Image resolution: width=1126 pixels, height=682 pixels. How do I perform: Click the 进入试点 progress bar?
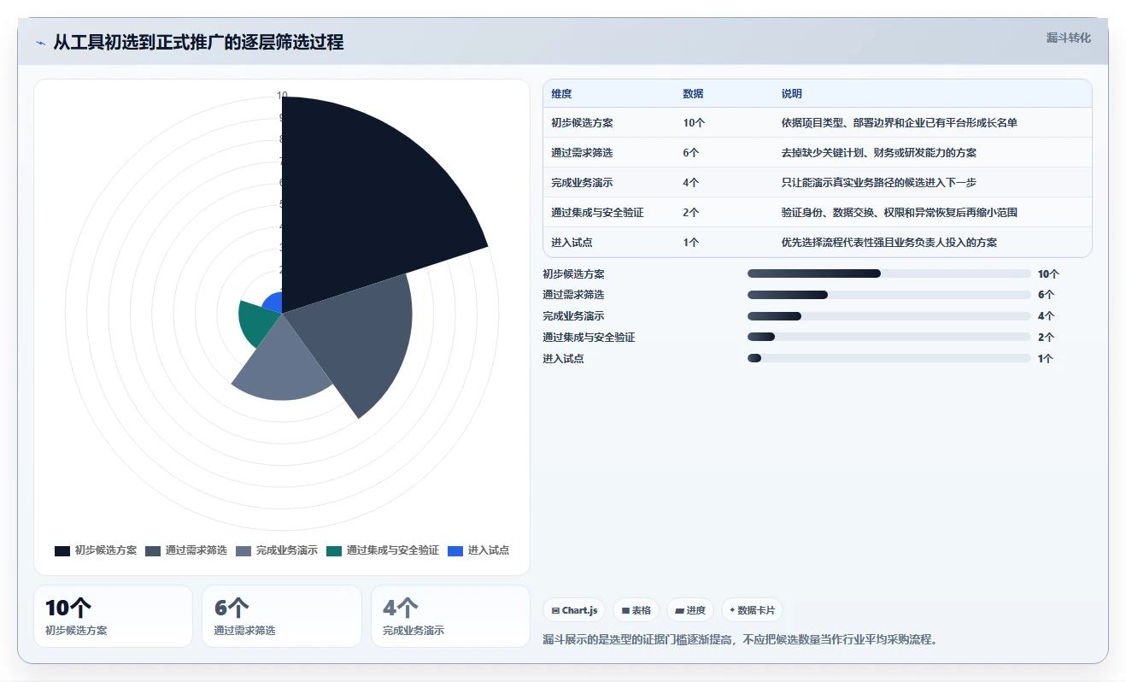889,358
